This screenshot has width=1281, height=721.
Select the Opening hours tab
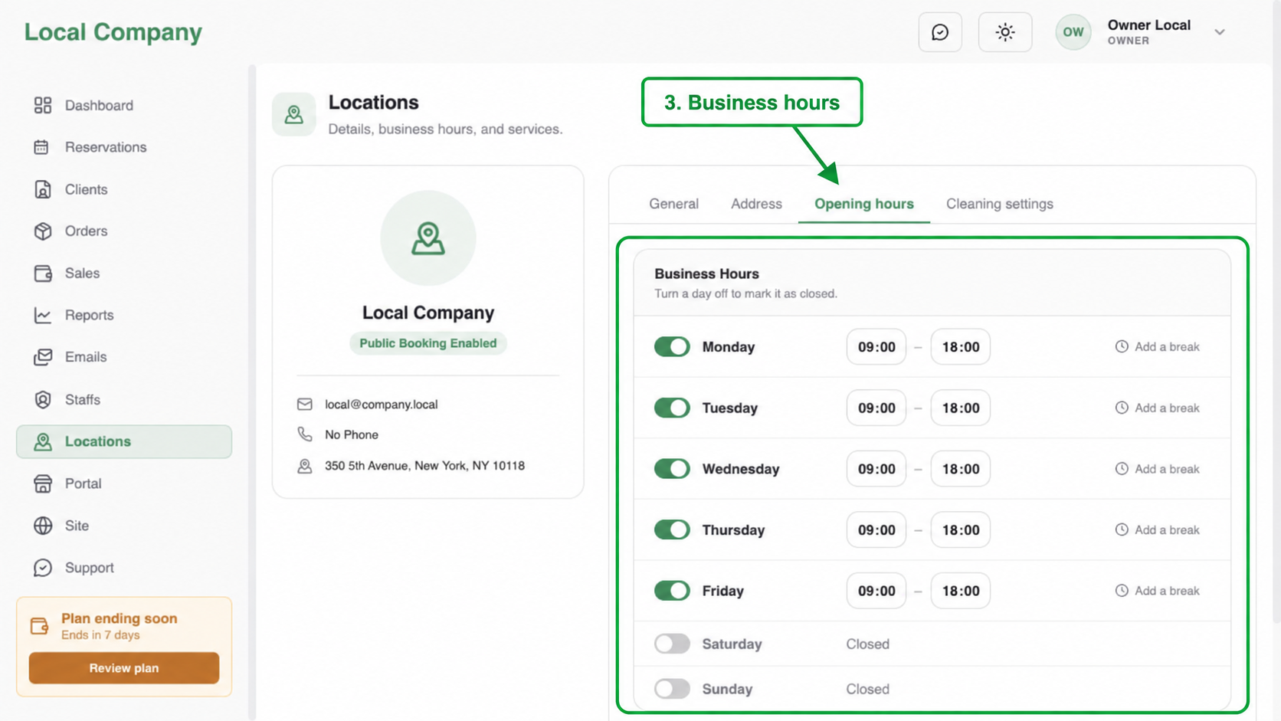(864, 204)
